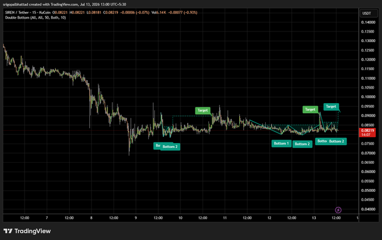Click the volume reading Vol 6.14K
Viewport: 382px width, 240px height.
coord(159,12)
